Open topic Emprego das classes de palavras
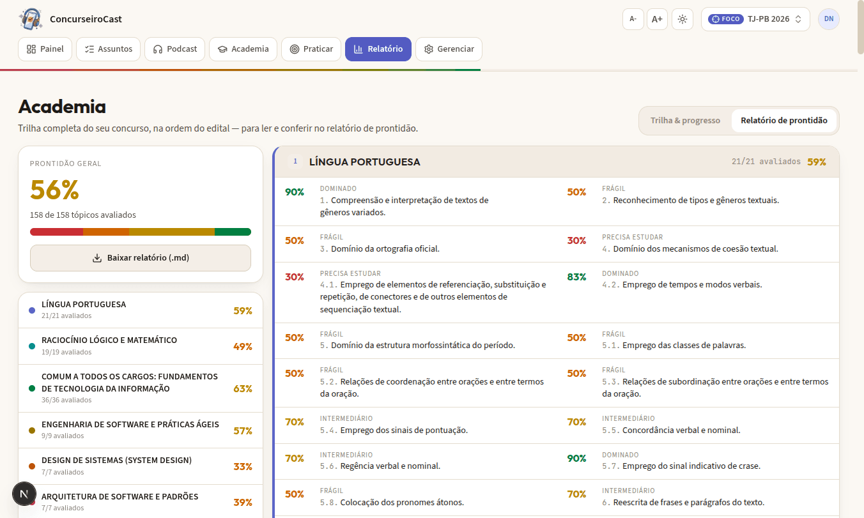 point(698,340)
